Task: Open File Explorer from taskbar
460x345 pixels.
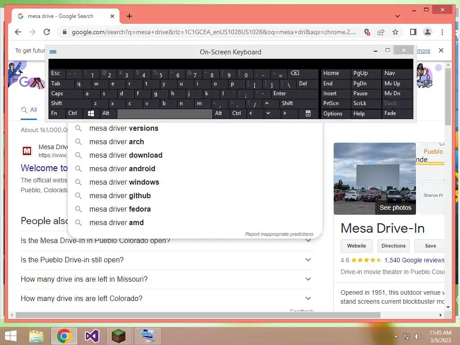Action: point(36,336)
